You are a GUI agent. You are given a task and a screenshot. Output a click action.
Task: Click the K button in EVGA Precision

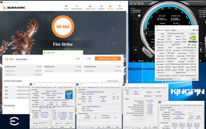tap(136, 50)
